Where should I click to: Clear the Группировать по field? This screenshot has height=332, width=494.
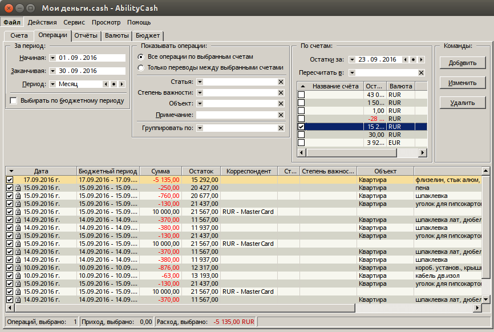[281, 128]
